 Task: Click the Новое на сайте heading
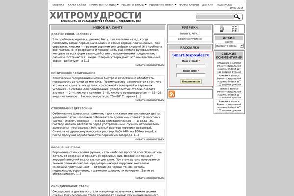(x=108, y=28)
